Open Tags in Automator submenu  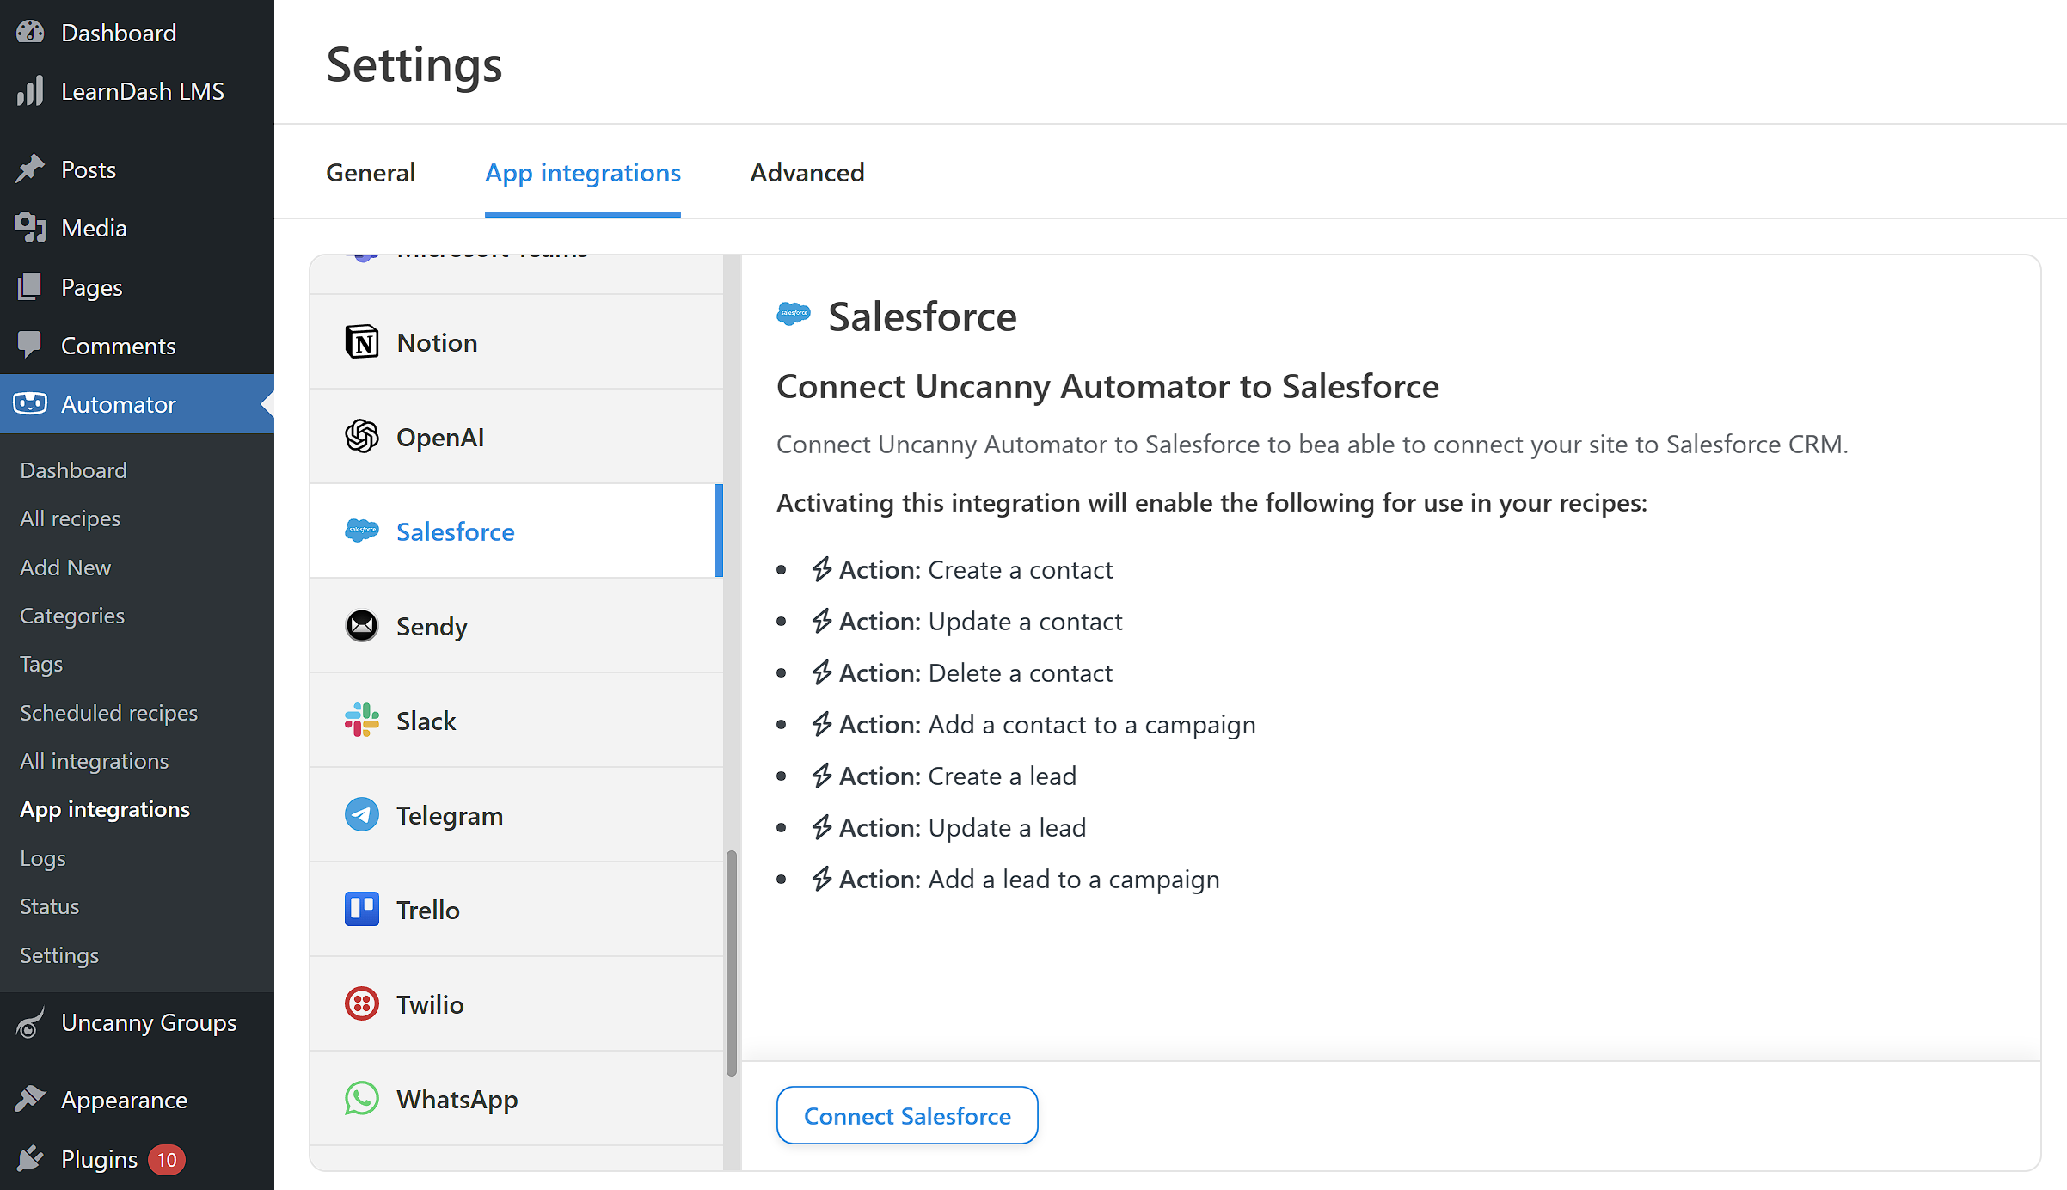41,665
